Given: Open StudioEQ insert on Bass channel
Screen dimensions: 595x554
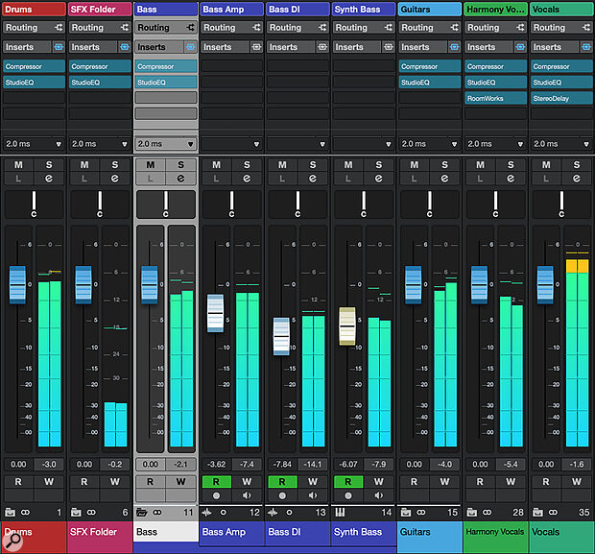Looking at the screenshot, I should [166, 83].
